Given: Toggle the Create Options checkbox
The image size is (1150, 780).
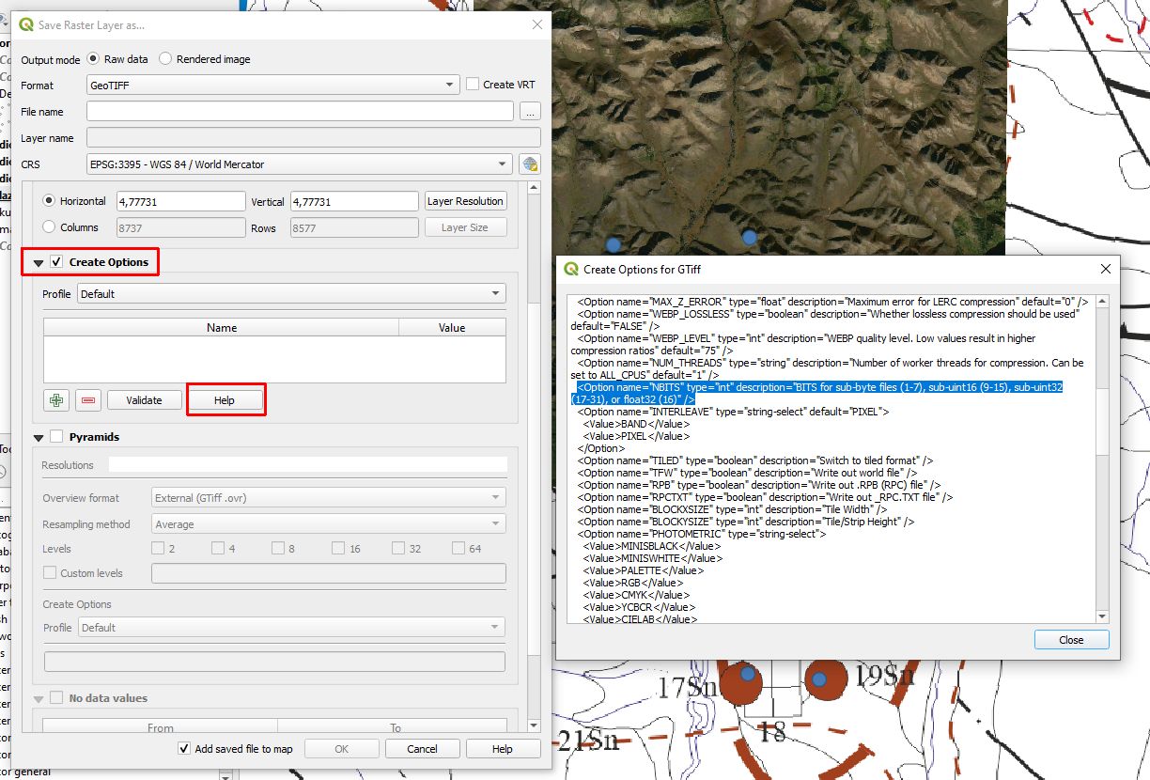Looking at the screenshot, I should pos(57,262).
